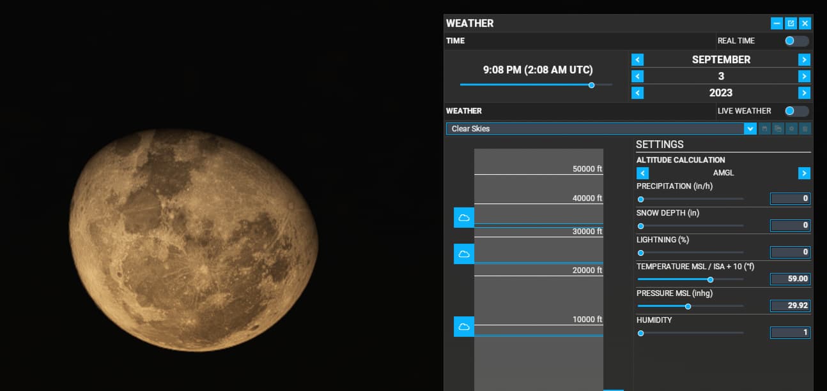Screen dimensions: 827x391
Task: Adjust the Lightning percentage slider
Action: pos(690,253)
